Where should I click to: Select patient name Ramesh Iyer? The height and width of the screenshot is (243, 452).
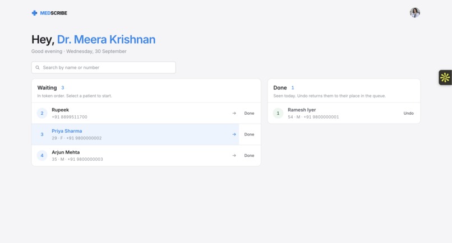pyautogui.click(x=302, y=110)
